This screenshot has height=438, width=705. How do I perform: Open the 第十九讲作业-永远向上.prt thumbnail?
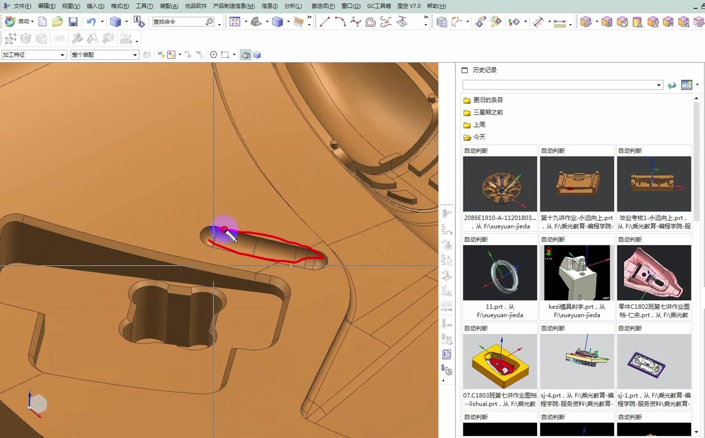(x=577, y=184)
